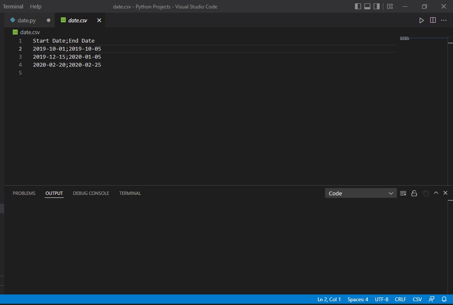
Task: Open the editor More Actions ellipsis
Action: tap(444, 20)
